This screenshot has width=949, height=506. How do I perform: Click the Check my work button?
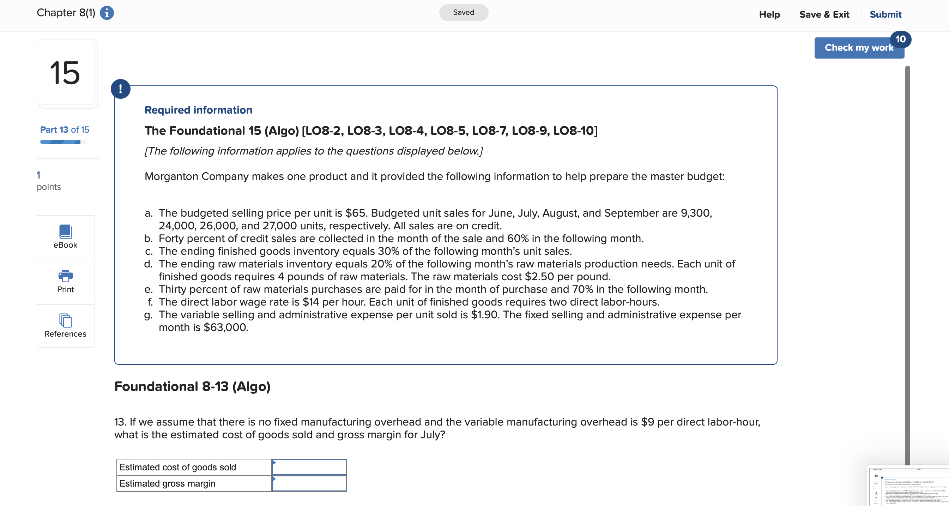[859, 47]
